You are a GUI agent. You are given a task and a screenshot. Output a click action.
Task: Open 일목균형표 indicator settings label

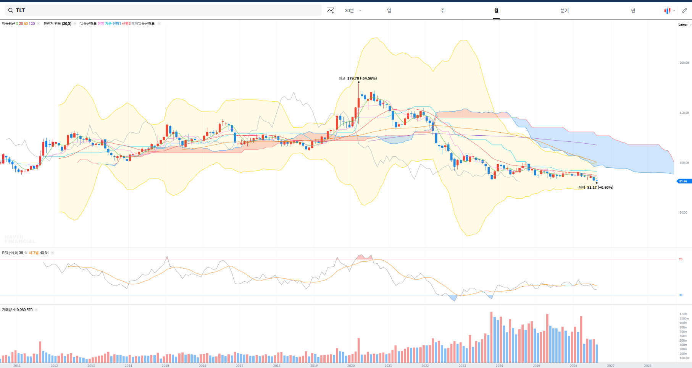click(x=88, y=24)
